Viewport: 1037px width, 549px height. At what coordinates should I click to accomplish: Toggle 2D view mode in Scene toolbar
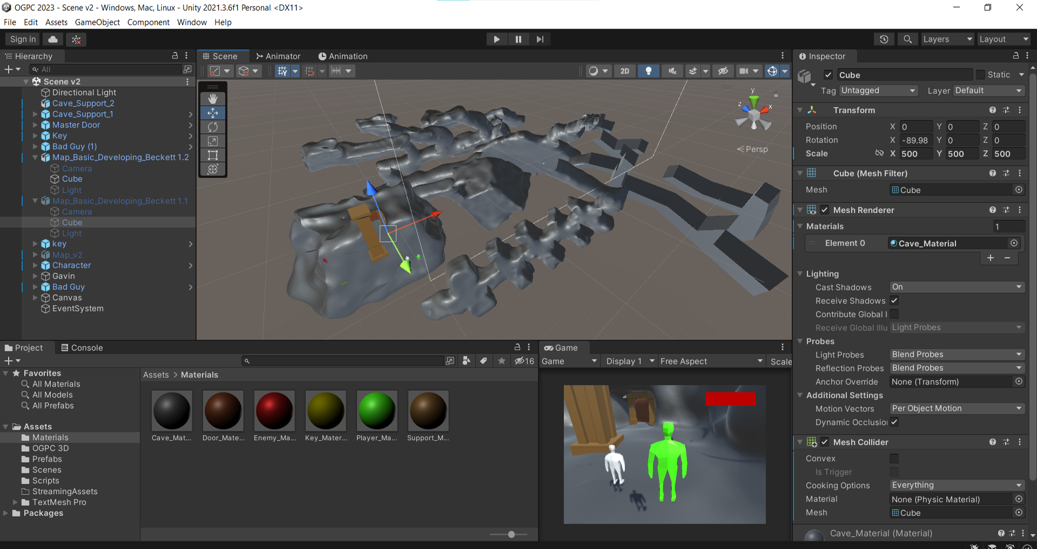(x=624, y=71)
